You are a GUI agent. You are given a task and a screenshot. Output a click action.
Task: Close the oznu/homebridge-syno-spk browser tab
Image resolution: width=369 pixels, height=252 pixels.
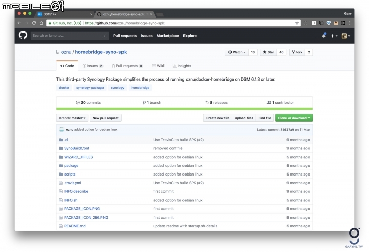pos(151,14)
